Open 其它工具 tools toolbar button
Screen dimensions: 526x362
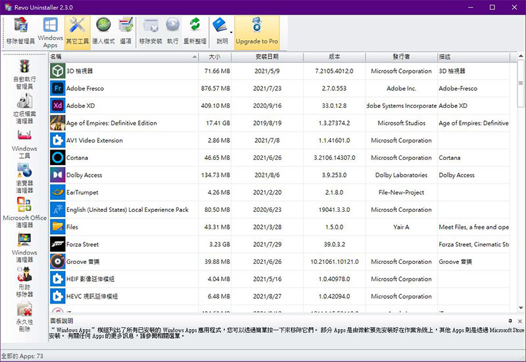pos(77,32)
